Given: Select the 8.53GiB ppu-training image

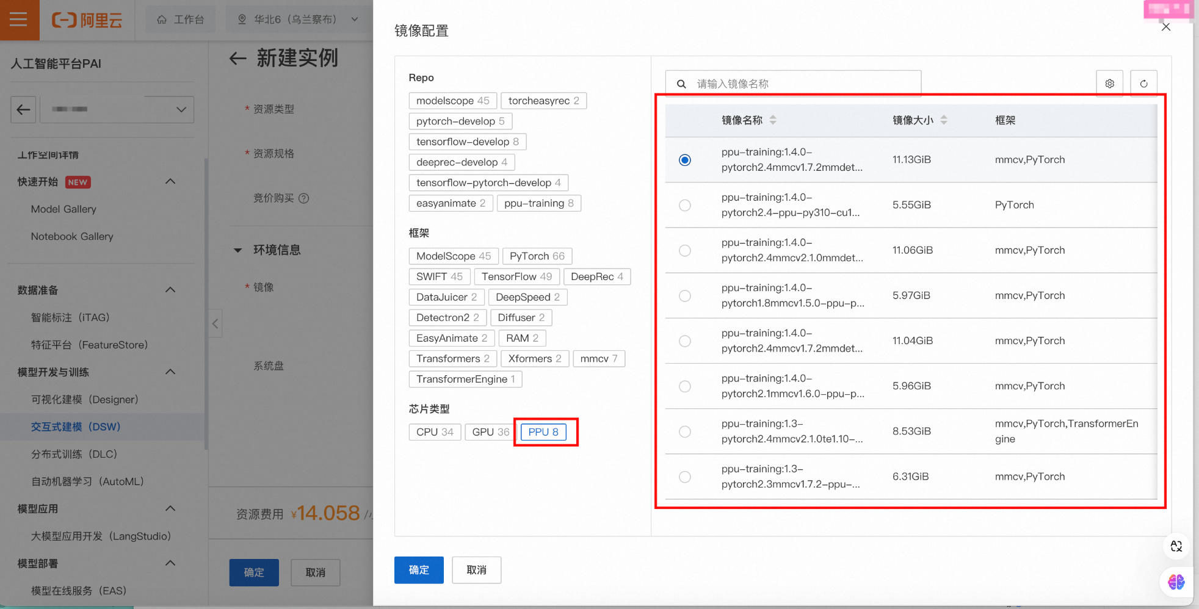Looking at the screenshot, I should click(685, 431).
